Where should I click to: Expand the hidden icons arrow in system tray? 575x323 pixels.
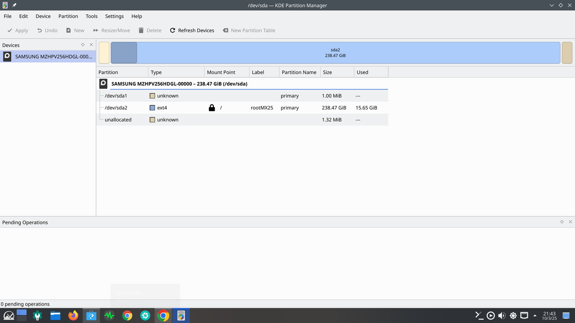535,315
